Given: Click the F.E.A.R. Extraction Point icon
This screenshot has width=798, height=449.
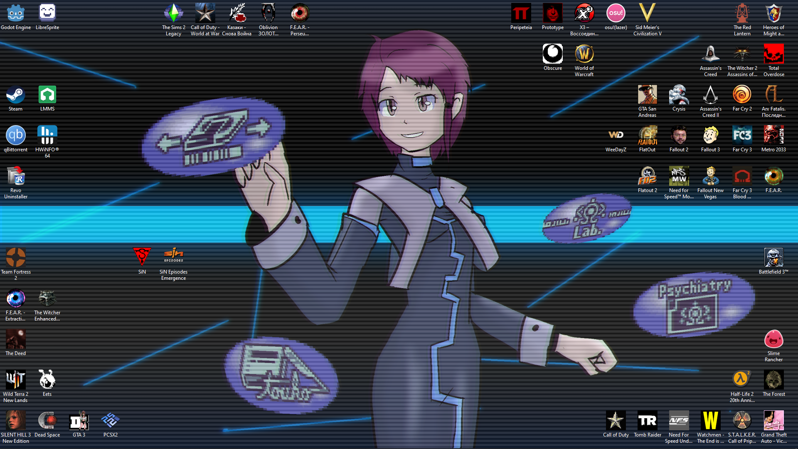Looking at the screenshot, I should (x=16, y=305).
